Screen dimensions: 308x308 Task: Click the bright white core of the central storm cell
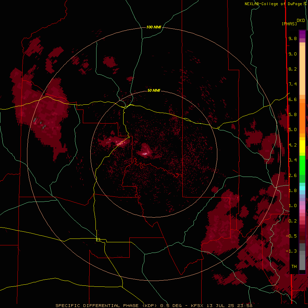pyautogui.click(x=145, y=154)
